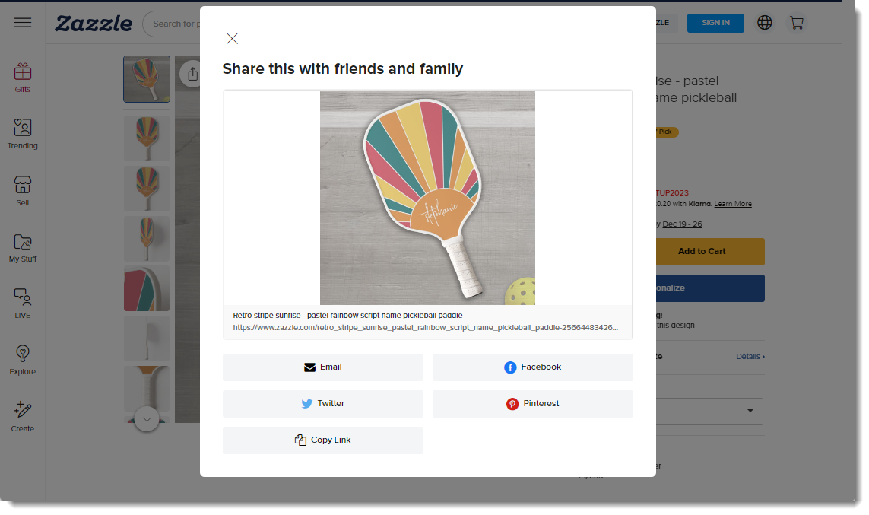Image resolution: width=869 pixels, height=515 pixels.
Task: Pin the product on Pinterest
Action: [532, 404]
